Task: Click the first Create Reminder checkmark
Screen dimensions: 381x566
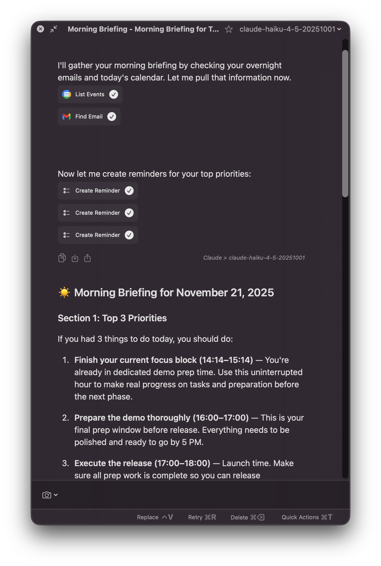Action: [129, 191]
